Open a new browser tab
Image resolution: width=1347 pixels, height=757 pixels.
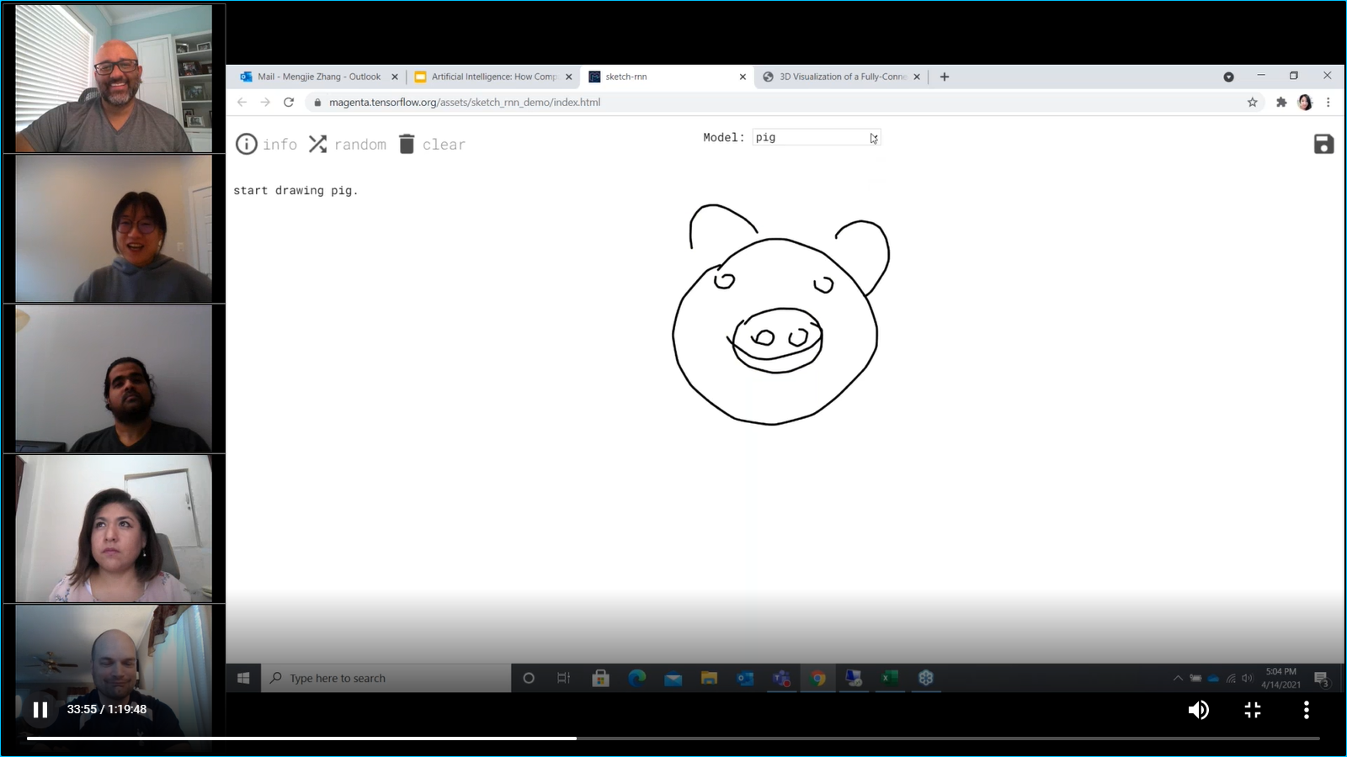pos(945,77)
